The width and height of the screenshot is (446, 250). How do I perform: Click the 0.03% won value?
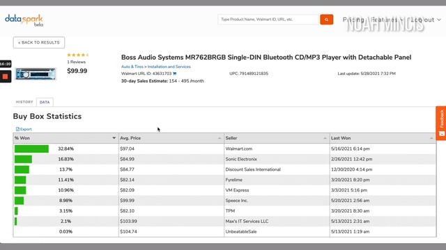coord(66,231)
